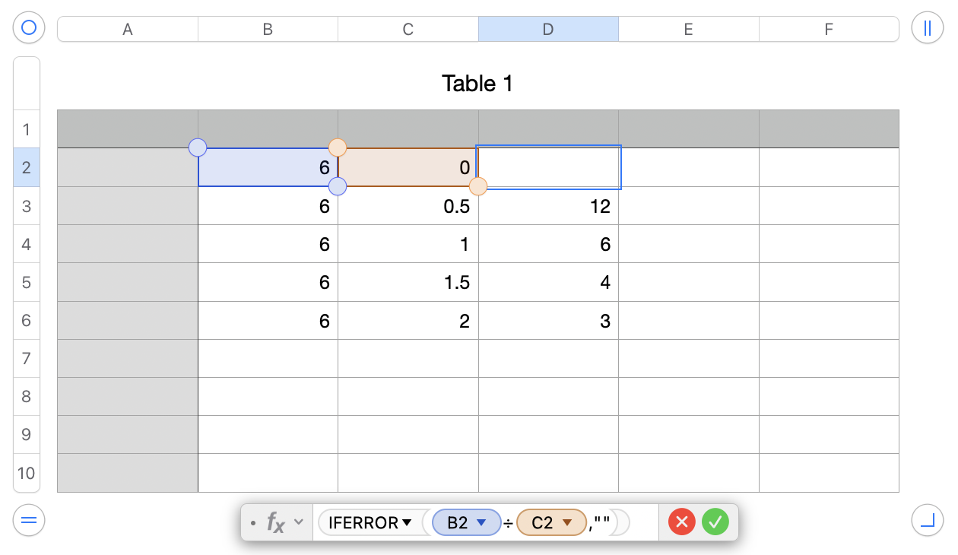This screenshot has height=555, width=958.
Task: Select column D header
Action: tap(548, 30)
